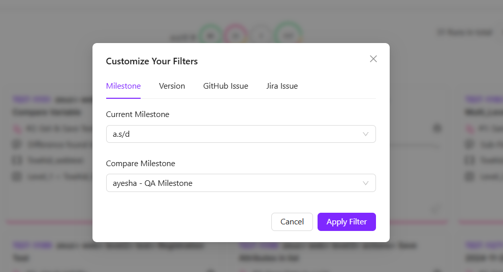Click the blurred edit icon right of Cancel row
Screen dimensions: 503x272
coord(435,209)
